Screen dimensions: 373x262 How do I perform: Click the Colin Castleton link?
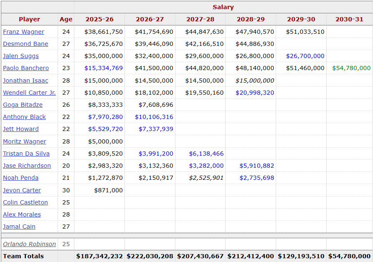point(25,202)
